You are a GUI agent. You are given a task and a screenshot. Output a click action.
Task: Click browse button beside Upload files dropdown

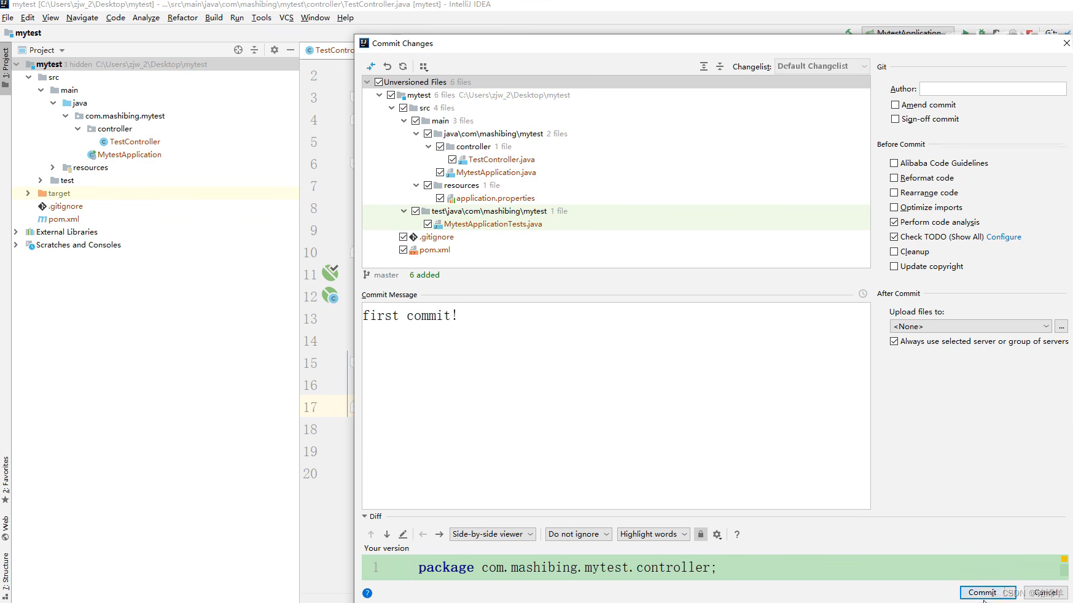[x=1061, y=326]
